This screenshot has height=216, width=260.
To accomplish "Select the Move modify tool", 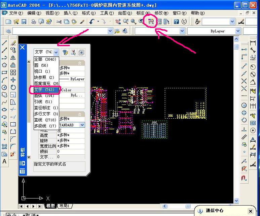I will [x=13, y=80].
